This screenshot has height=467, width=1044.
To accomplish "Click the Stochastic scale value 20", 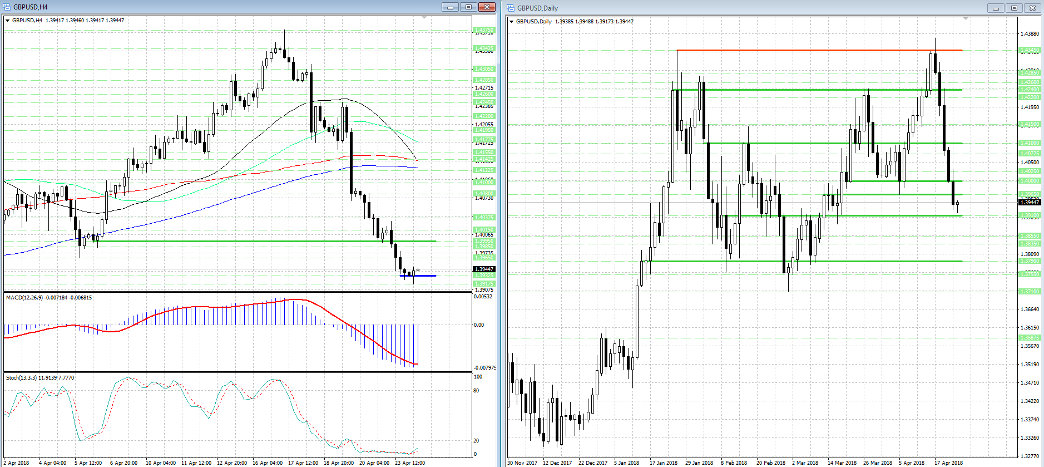I will (476, 441).
